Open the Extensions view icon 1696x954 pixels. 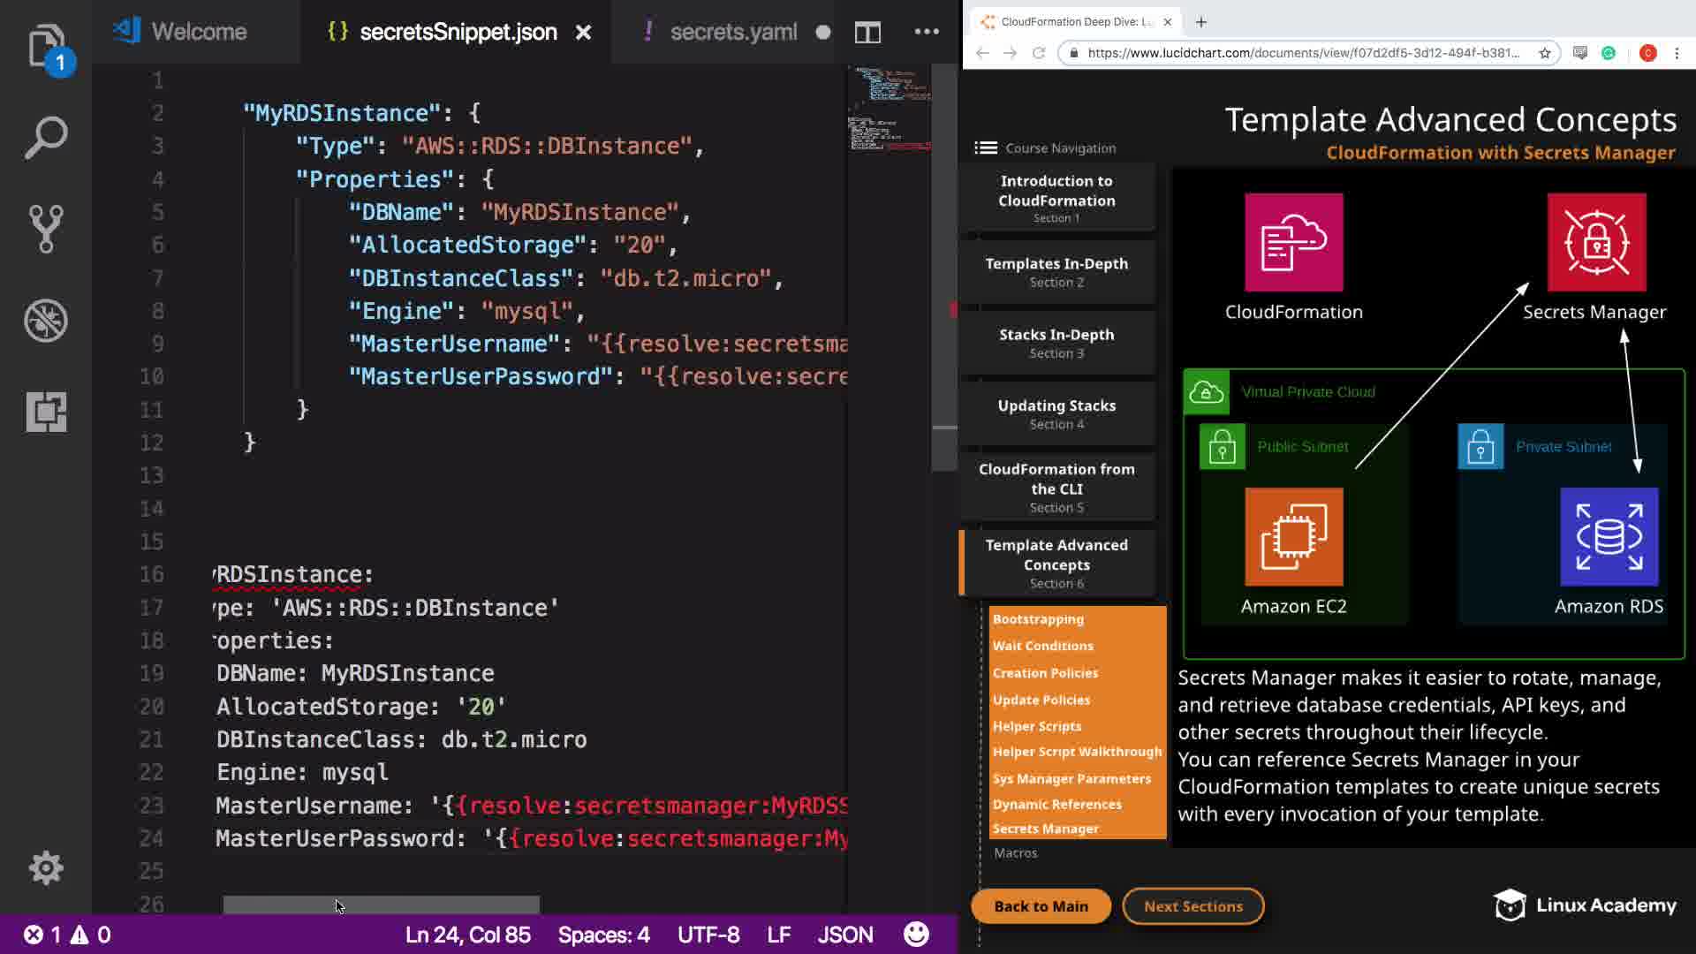pyautogui.click(x=46, y=412)
